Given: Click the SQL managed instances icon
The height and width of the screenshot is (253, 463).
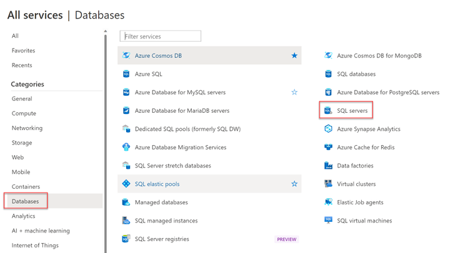Looking at the screenshot, I should pos(126,221).
